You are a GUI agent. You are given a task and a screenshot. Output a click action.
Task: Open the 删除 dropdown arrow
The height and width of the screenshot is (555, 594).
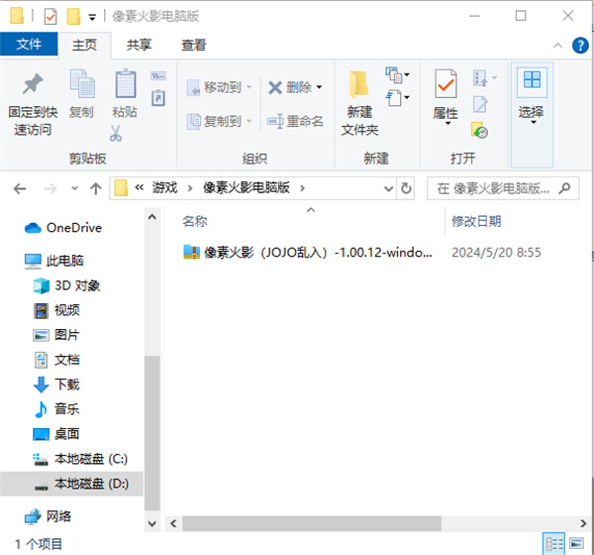(x=319, y=87)
